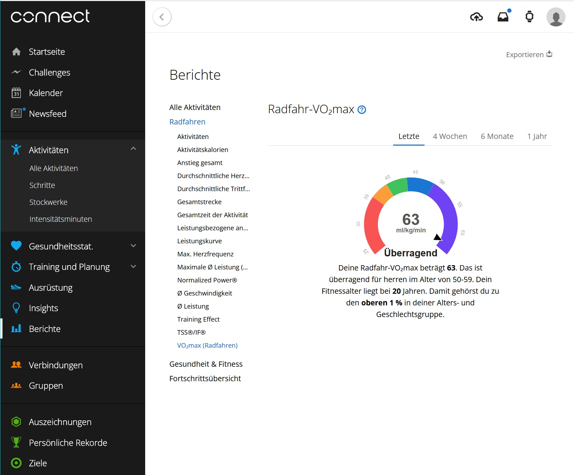This screenshot has width=574, height=475.
Task: Click the Training und Planung stopwatch icon
Action: point(16,267)
